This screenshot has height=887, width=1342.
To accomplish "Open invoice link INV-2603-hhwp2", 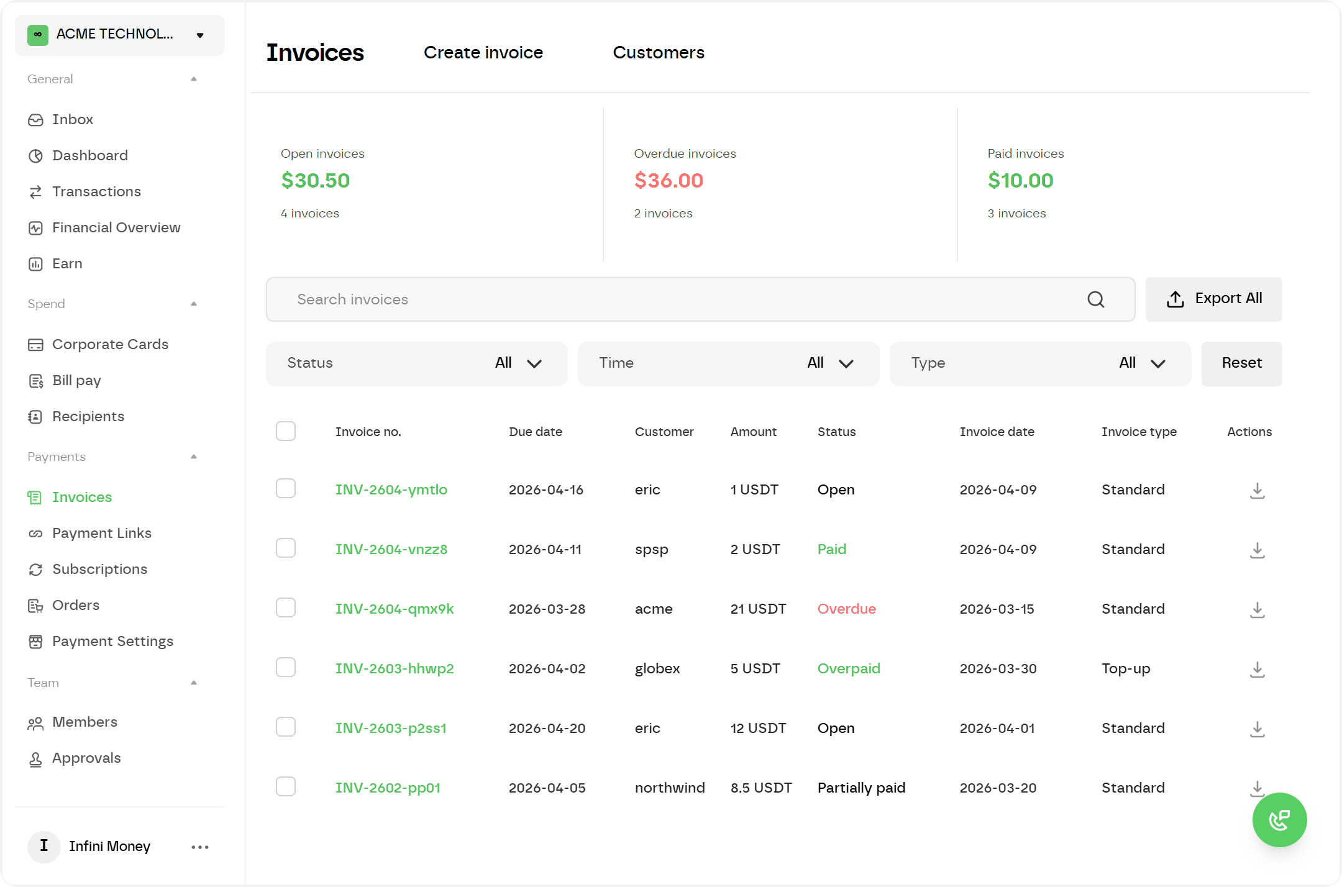I will coord(395,669).
